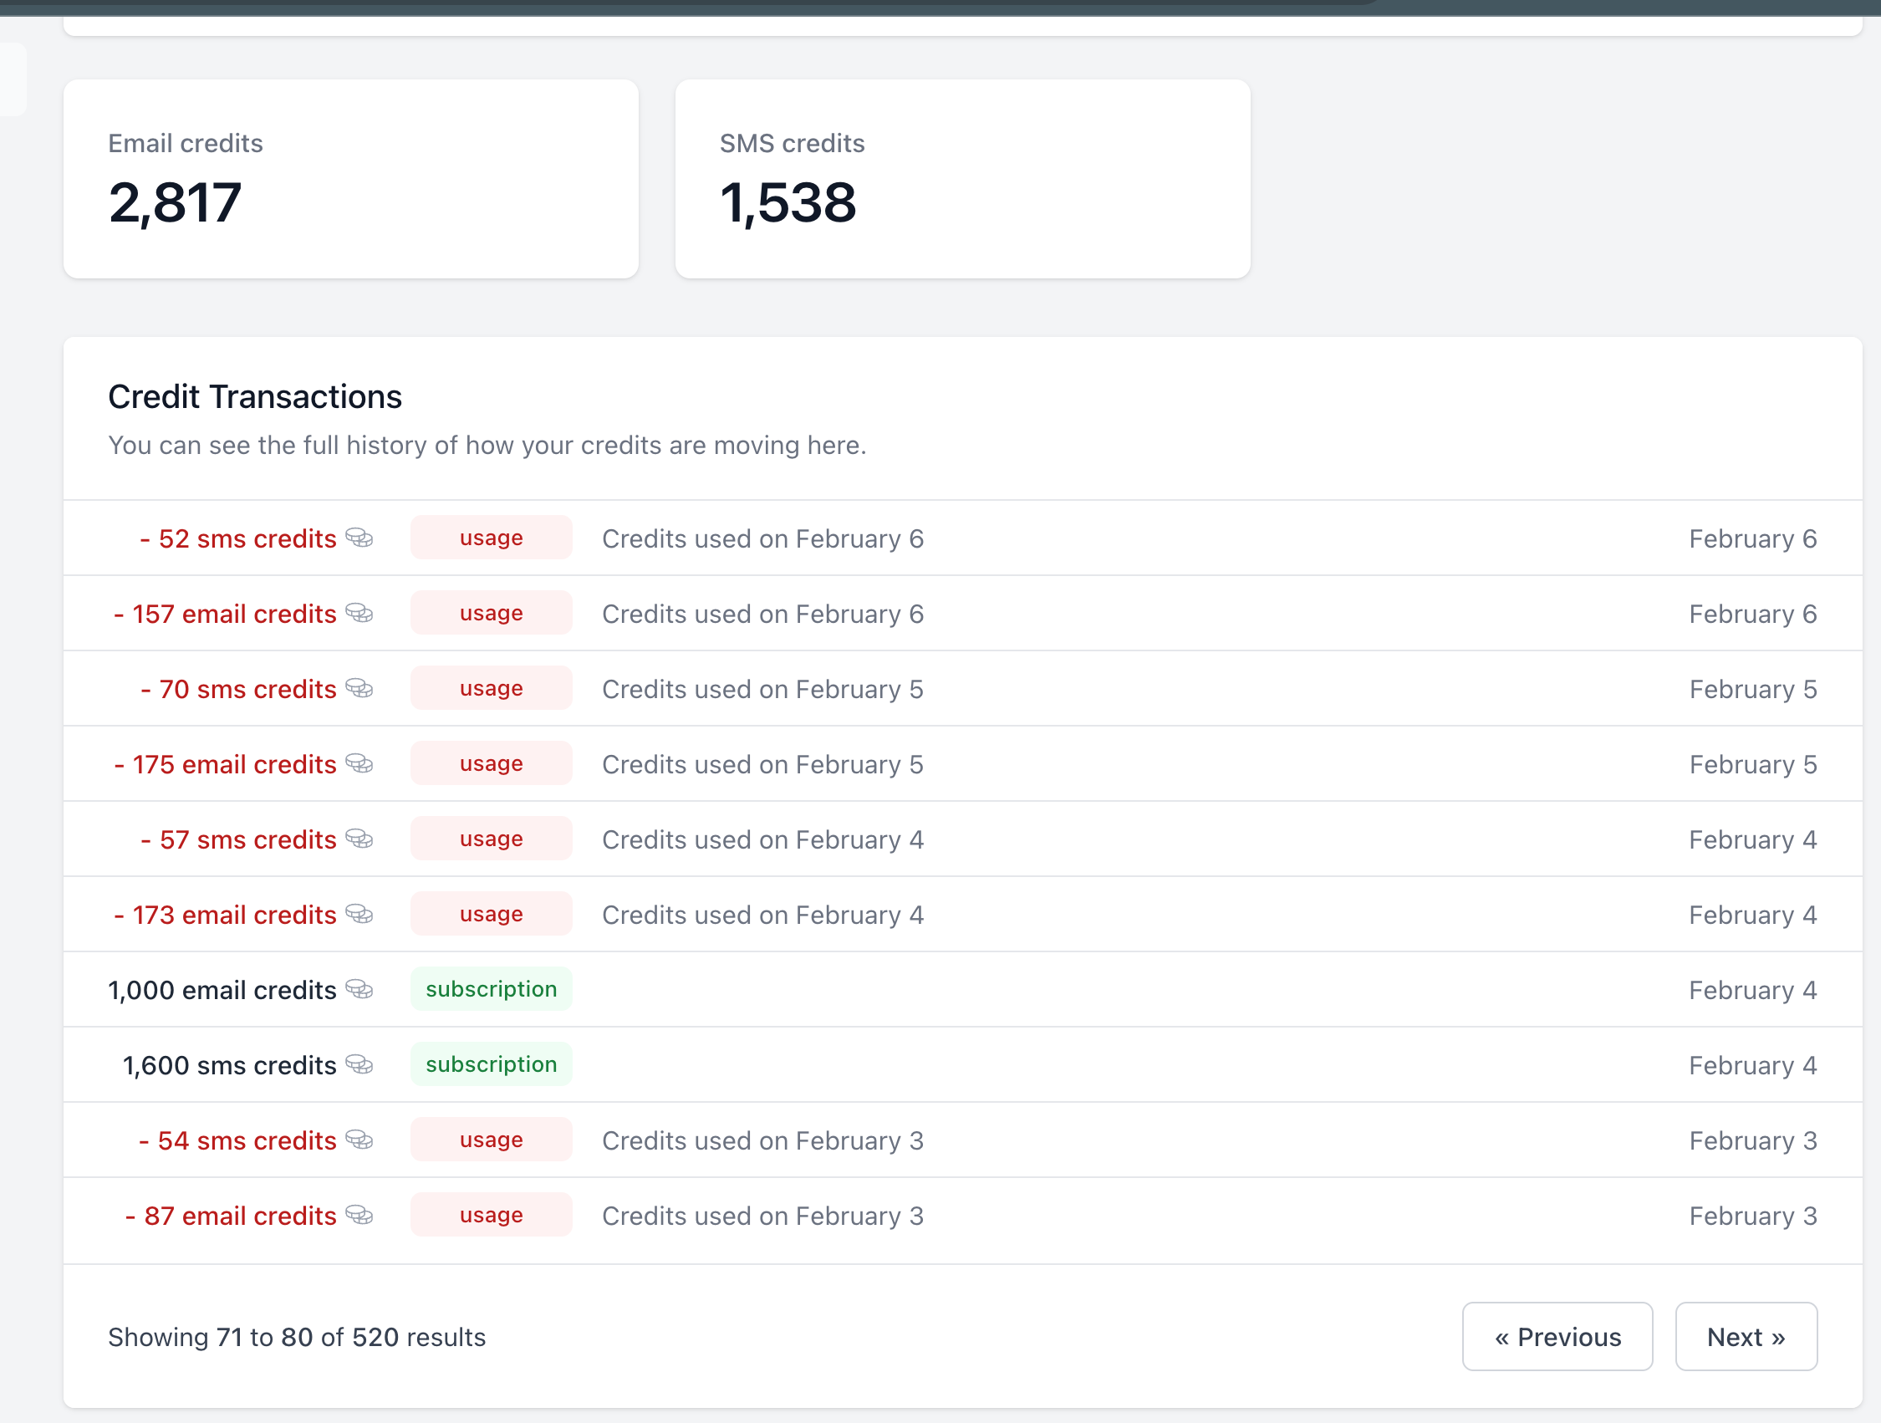Click subscription badge for 1,000 email credits
The width and height of the screenshot is (1881, 1423).
tap(492, 989)
